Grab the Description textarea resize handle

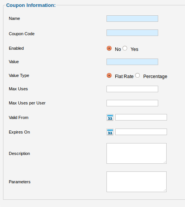point(165,162)
